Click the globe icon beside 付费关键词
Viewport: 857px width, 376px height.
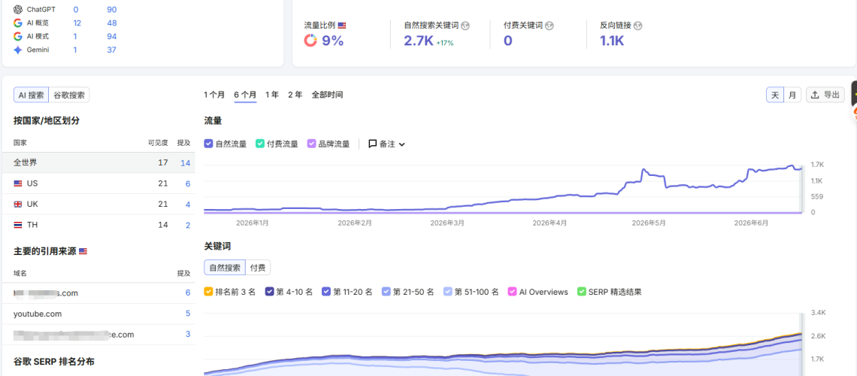(x=550, y=25)
